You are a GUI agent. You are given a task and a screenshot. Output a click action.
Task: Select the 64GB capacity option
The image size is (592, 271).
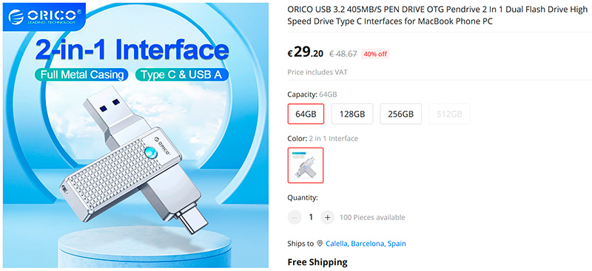(x=306, y=114)
